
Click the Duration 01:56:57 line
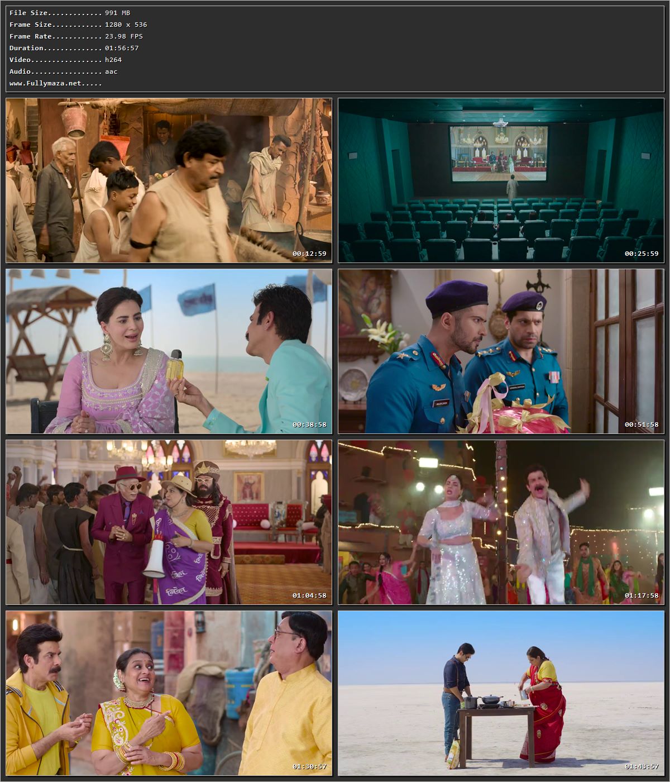pos(74,48)
